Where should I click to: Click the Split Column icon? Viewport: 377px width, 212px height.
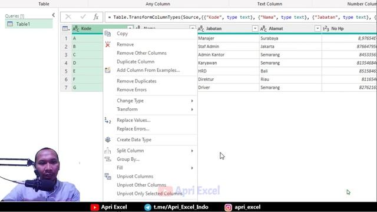tap(108, 151)
